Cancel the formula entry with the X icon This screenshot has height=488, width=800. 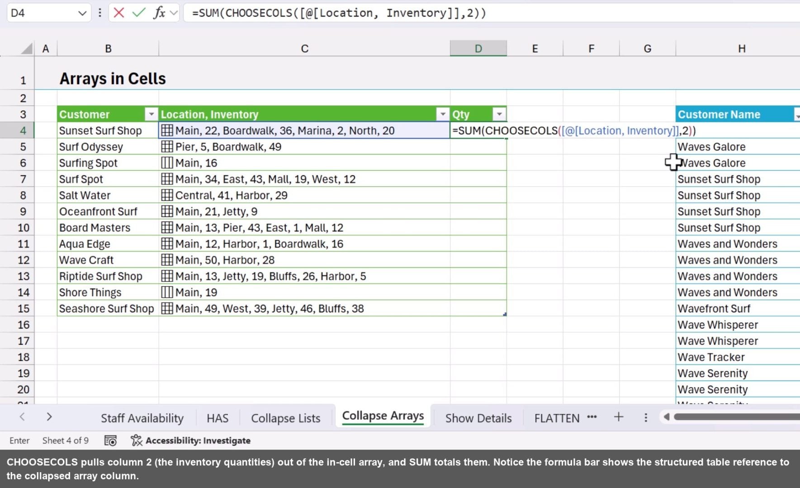(119, 13)
